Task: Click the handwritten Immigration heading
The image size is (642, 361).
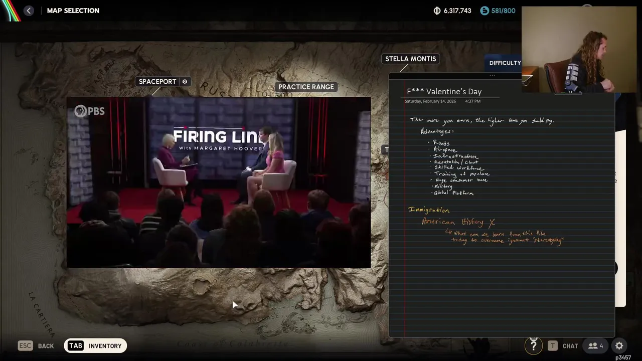Action: 429,210
